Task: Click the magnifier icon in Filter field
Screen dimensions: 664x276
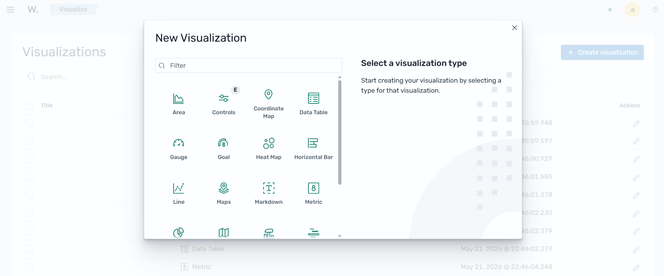Action: click(162, 66)
